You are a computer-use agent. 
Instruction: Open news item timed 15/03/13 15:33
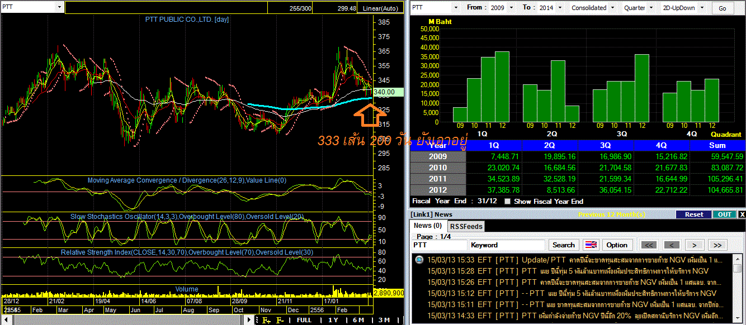[x=574, y=260]
